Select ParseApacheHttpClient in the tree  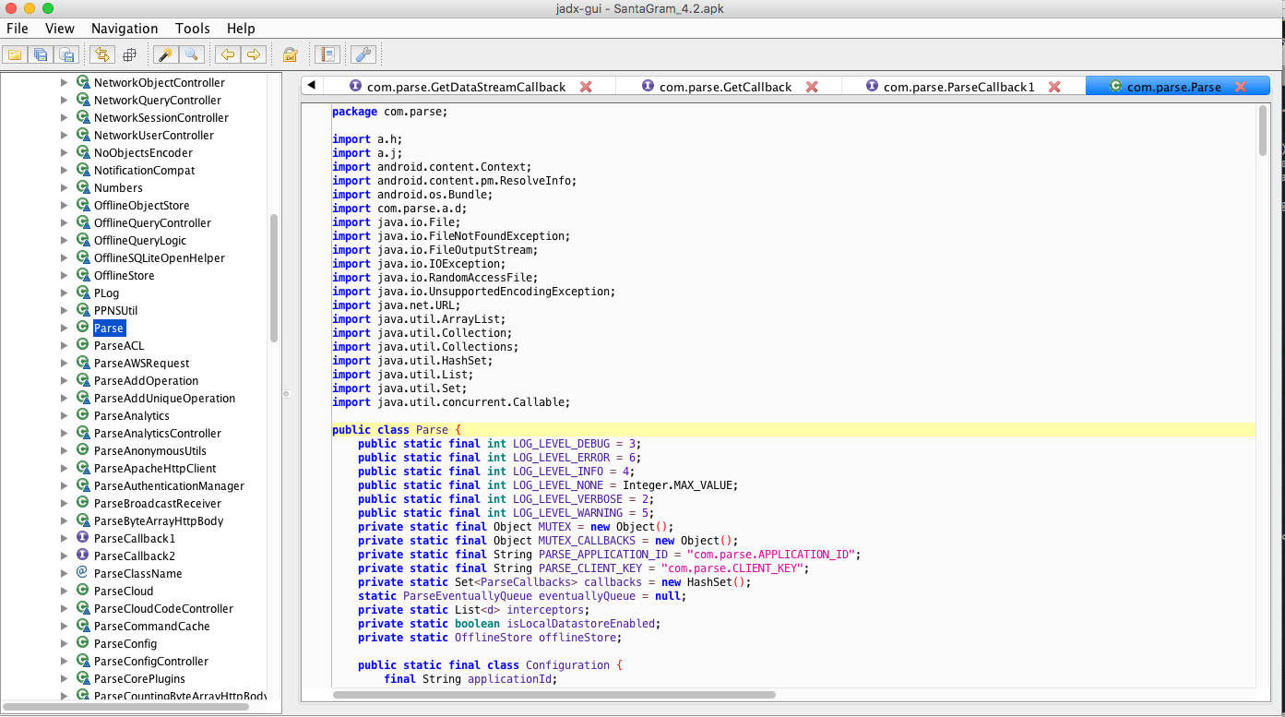click(x=155, y=468)
